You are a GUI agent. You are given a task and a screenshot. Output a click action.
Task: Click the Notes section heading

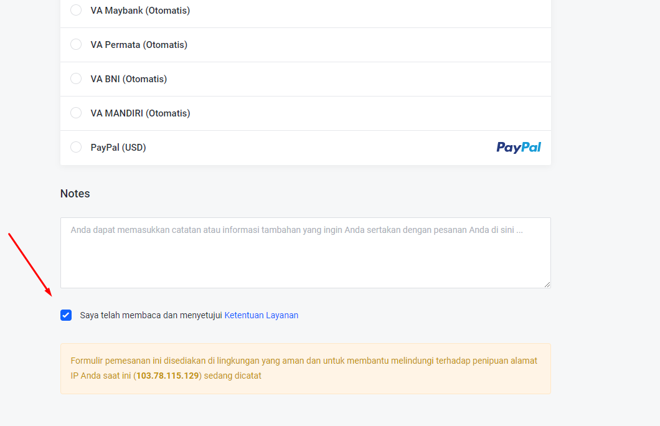click(x=75, y=194)
